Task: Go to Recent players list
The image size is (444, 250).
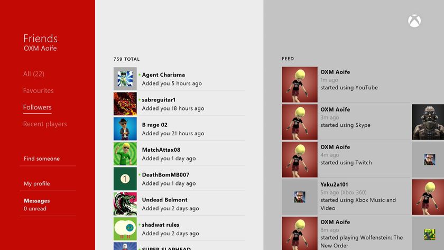Action: coord(45,124)
